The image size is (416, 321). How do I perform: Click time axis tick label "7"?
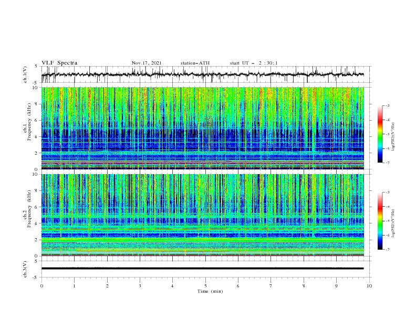271,286
